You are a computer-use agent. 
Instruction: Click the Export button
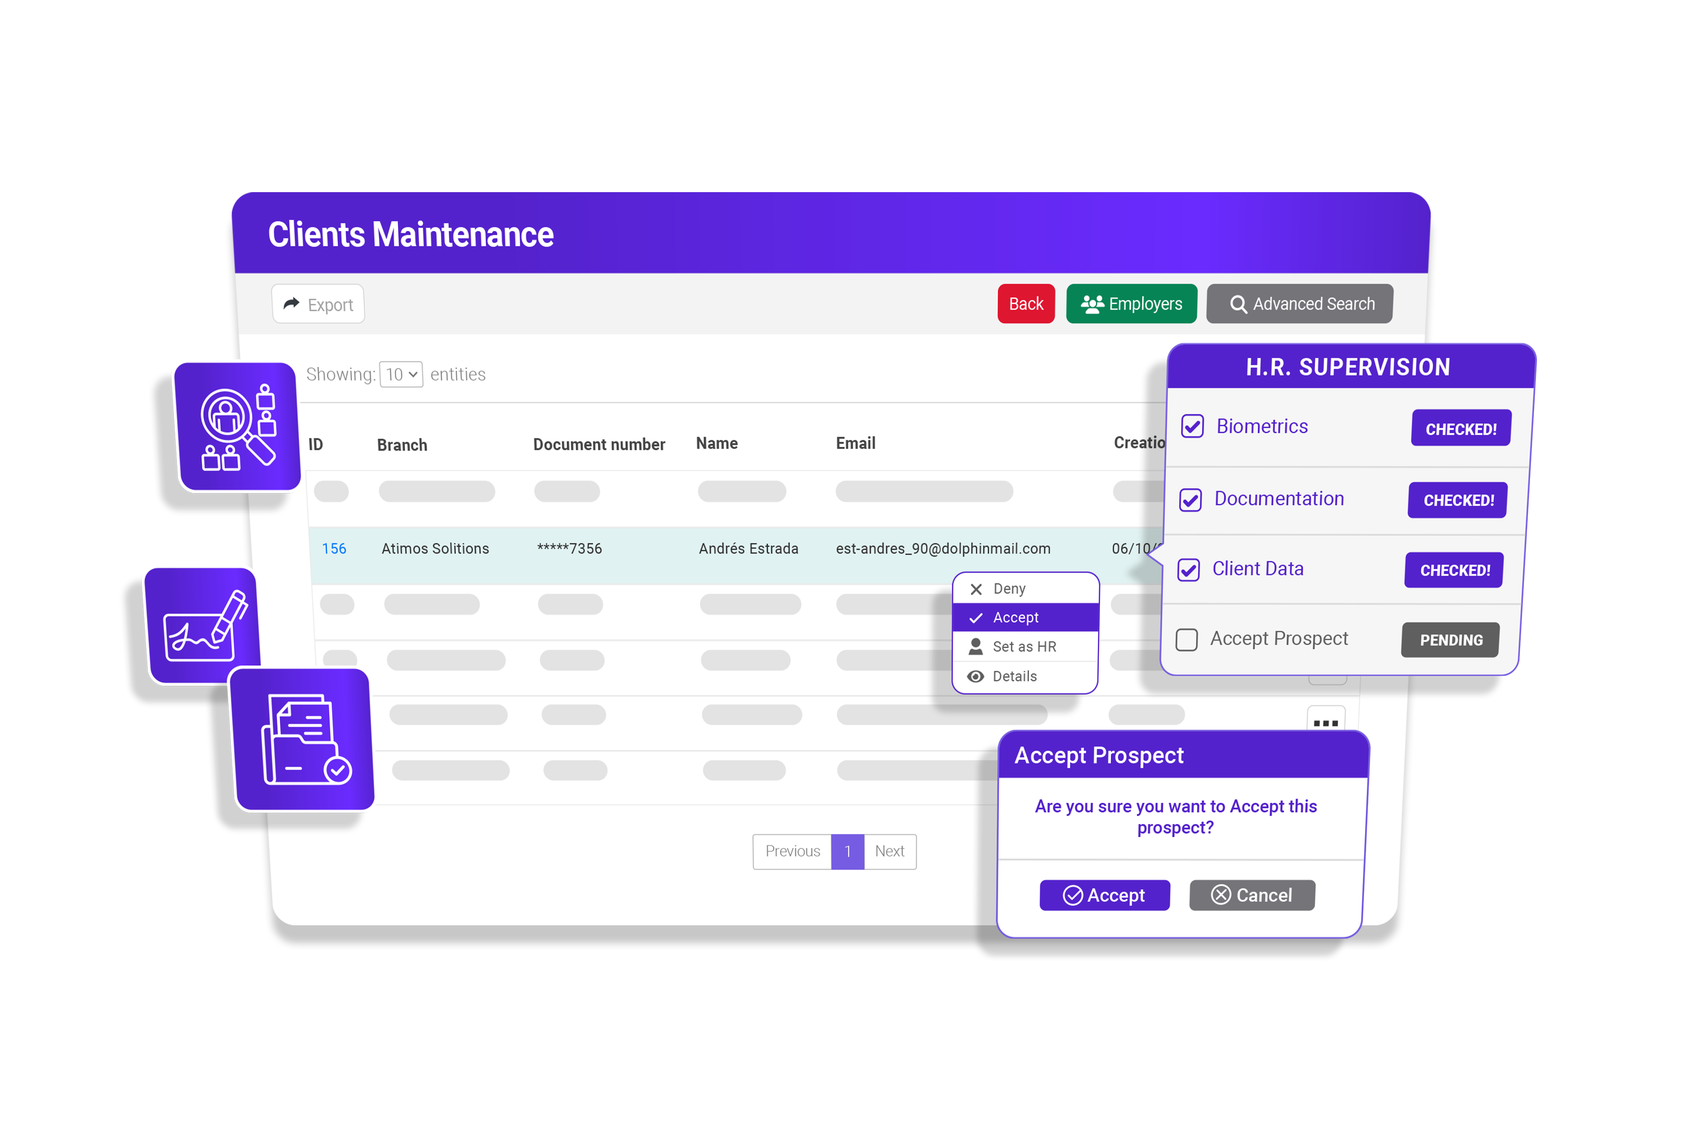318,304
